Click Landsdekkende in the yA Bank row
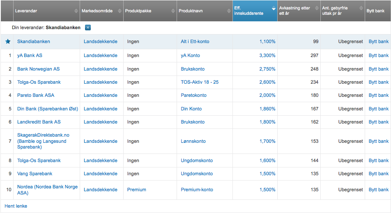391x213 pixels. pyautogui.click(x=101, y=55)
